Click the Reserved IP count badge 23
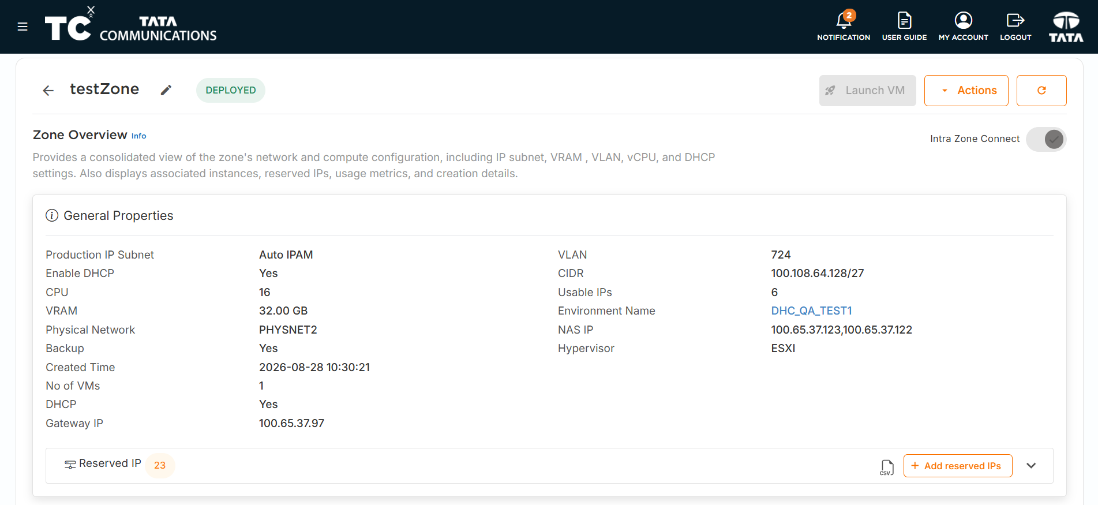The width and height of the screenshot is (1098, 505). (x=160, y=465)
